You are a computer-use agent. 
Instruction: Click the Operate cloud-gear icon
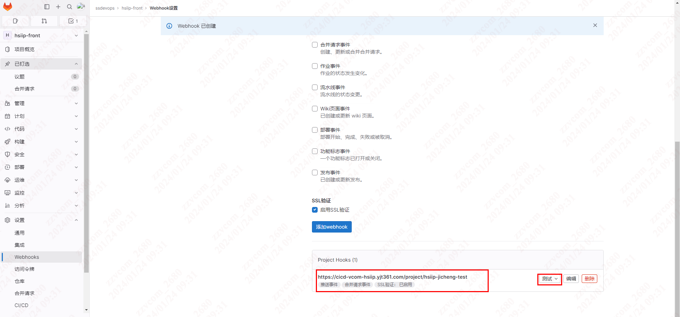tap(7, 180)
